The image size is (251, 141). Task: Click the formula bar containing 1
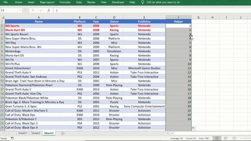pos(152,11)
